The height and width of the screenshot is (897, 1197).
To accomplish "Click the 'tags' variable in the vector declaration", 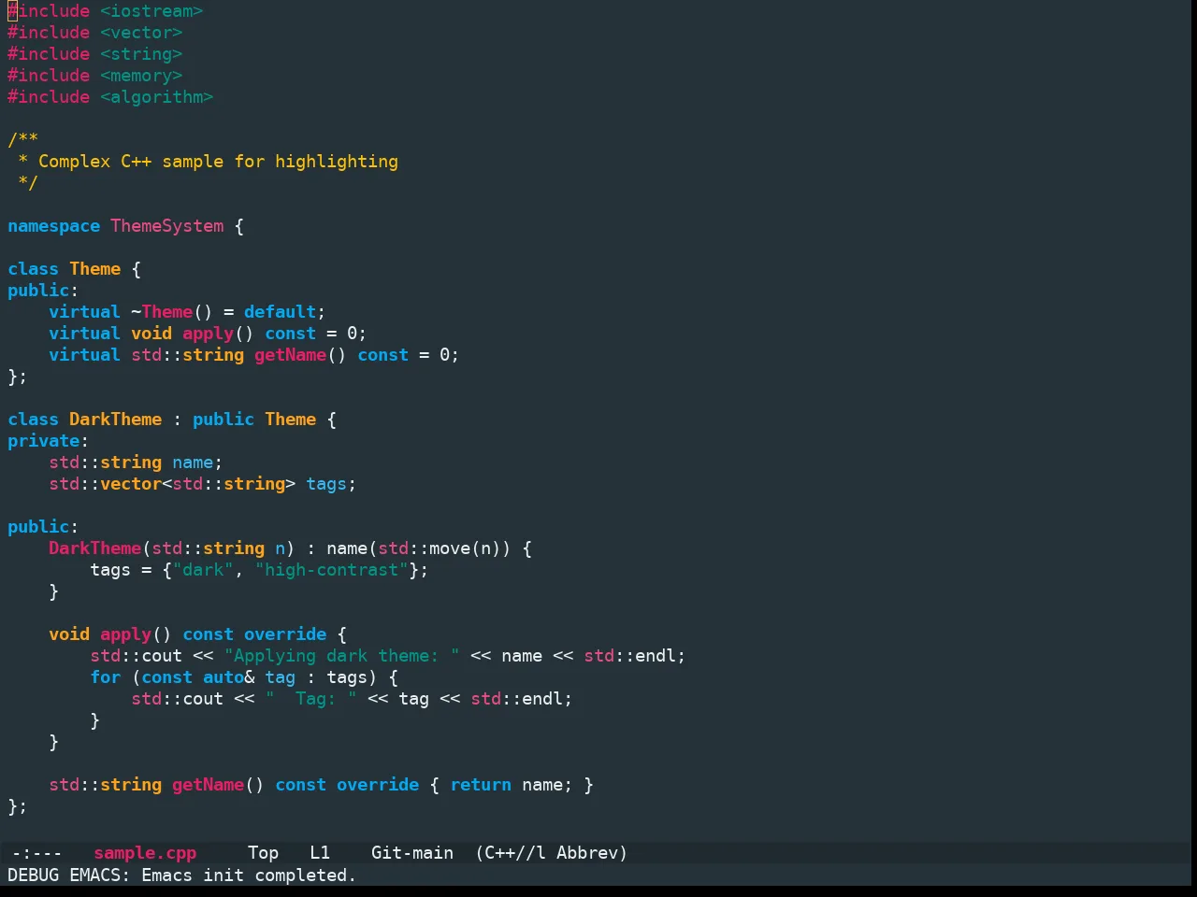I will point(326,484).
